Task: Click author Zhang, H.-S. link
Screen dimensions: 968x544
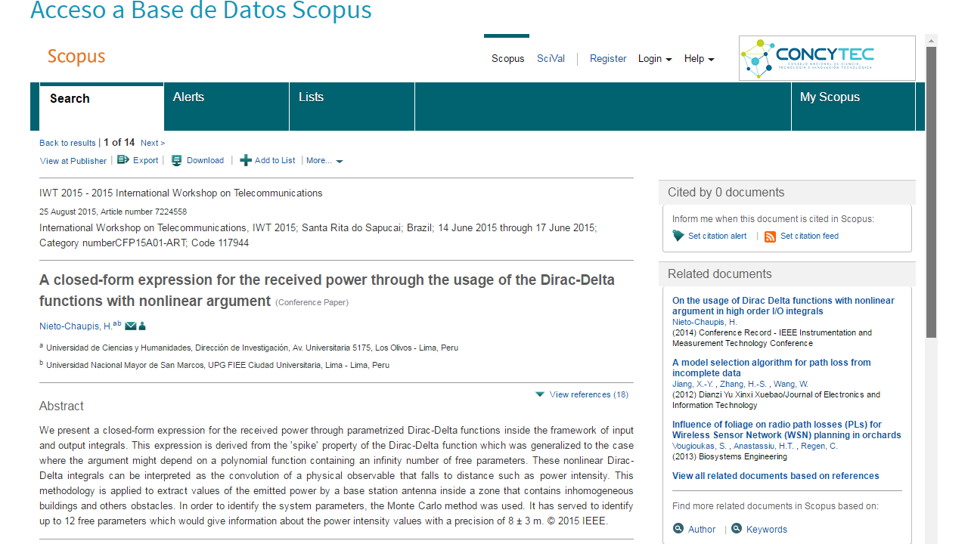Action: [743, 385]
